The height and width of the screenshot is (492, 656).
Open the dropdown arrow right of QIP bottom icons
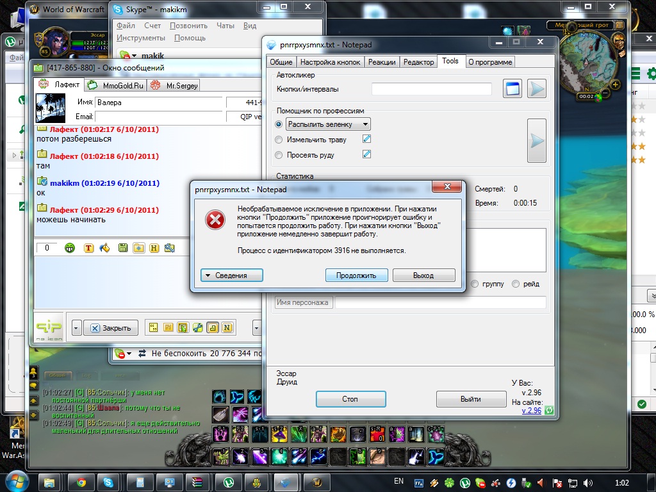click(256, 329)
